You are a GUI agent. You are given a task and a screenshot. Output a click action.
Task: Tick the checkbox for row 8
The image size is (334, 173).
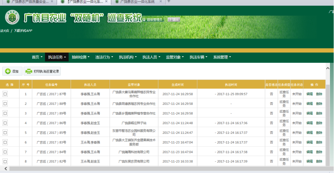[x=5, y=161]
